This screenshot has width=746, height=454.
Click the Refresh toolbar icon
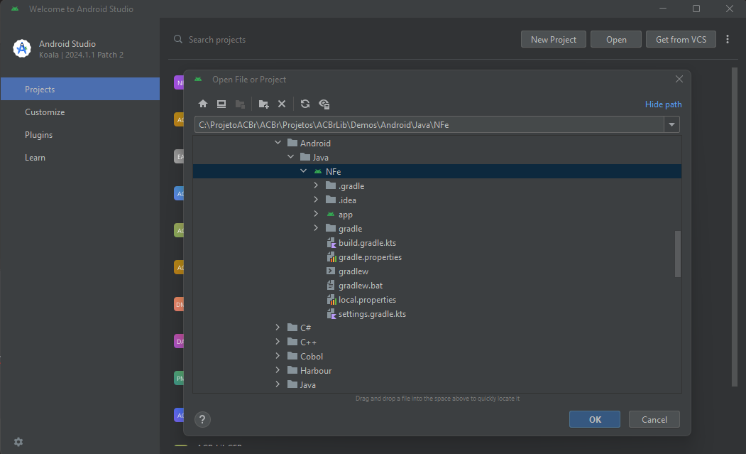(x=305, y=104)
